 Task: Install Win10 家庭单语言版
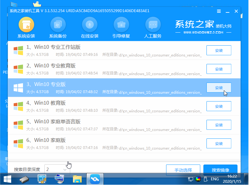point(219,125)
